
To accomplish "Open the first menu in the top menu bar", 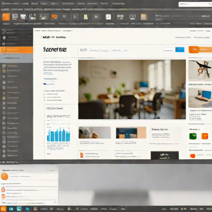I will click(x=10, y=3).
